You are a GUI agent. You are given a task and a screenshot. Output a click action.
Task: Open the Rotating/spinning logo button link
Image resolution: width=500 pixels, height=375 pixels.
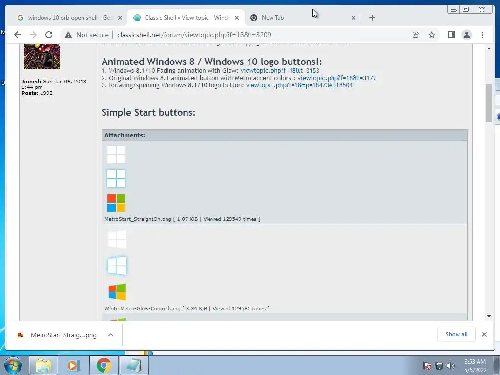[299, 85]
